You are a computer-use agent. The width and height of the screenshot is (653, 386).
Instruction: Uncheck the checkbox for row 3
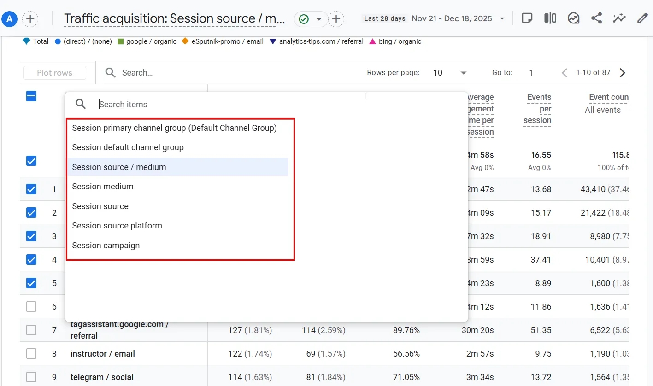(x=31, y=236)
